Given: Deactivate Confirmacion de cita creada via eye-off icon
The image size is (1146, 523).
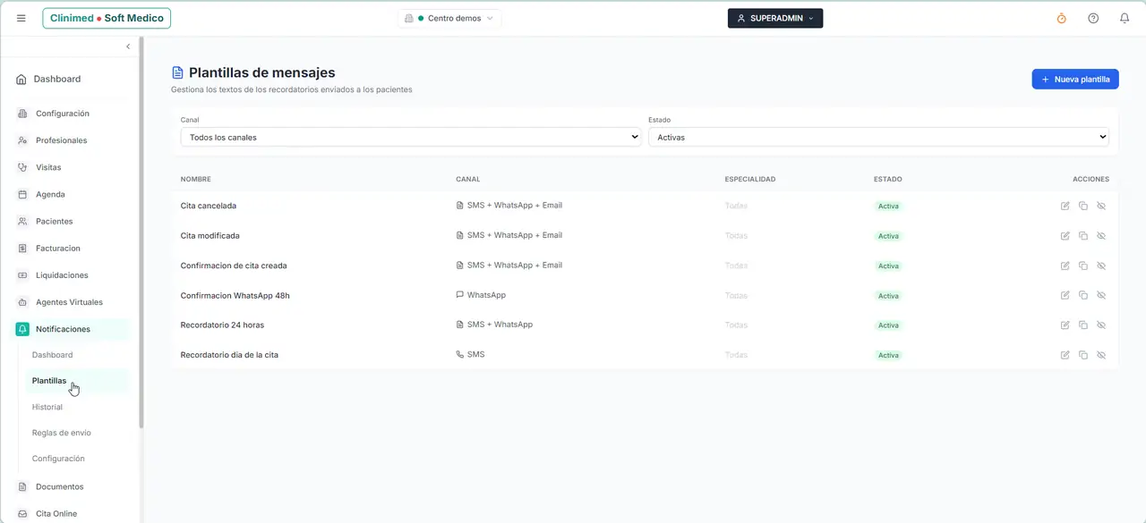Looking at the screenshot, I should (x=1102, y=266).
